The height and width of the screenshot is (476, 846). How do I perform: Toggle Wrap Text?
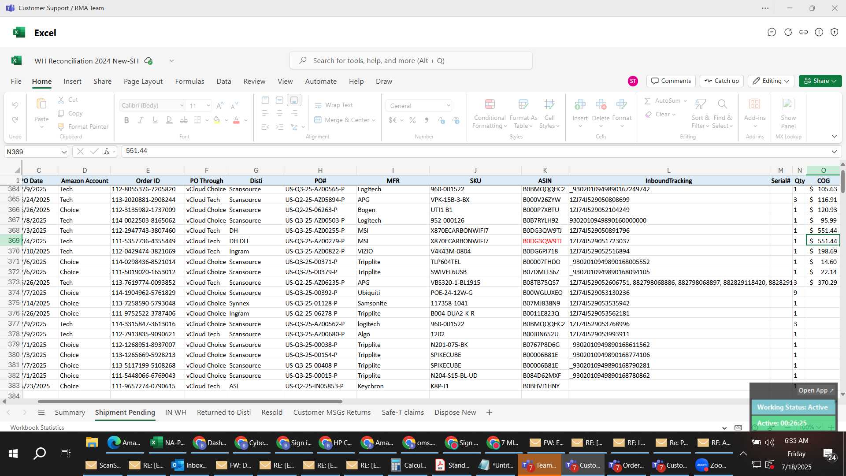334,105
